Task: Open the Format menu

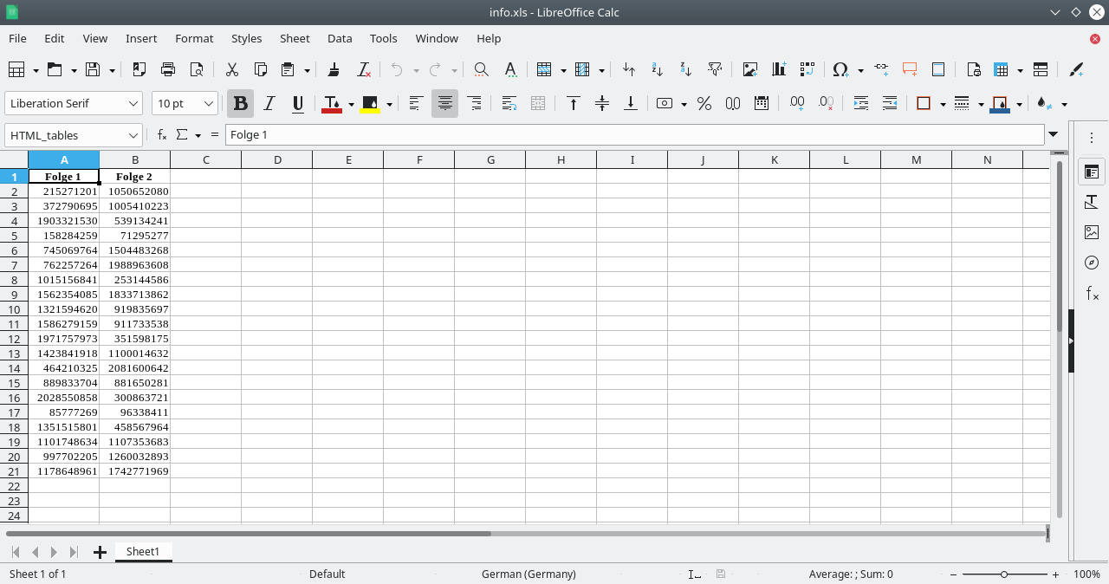Action: pos(193,38)
